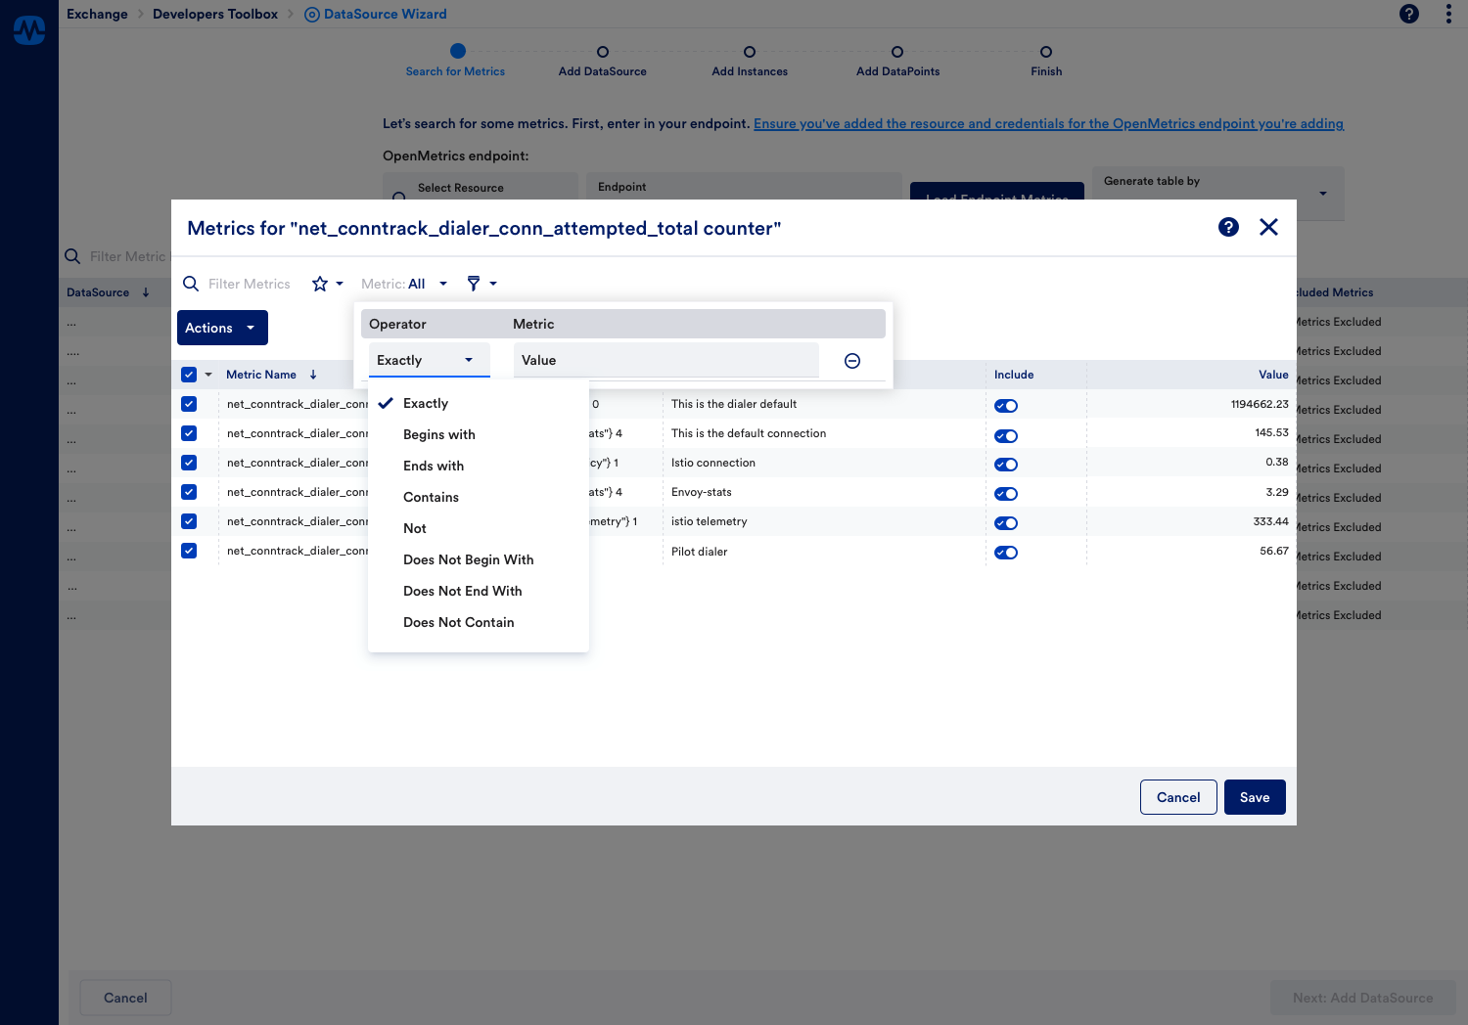Click the LogicMonitor logo icon
Viewport: 1468px width, 1025px height.
coord(29,30)
